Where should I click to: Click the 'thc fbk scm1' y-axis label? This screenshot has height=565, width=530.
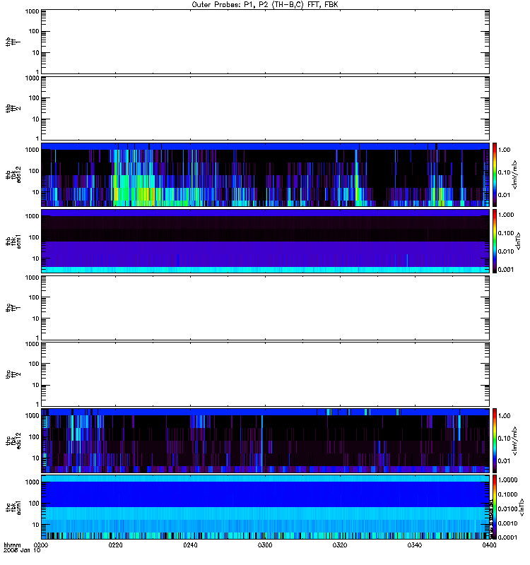(x=13, y=507)
